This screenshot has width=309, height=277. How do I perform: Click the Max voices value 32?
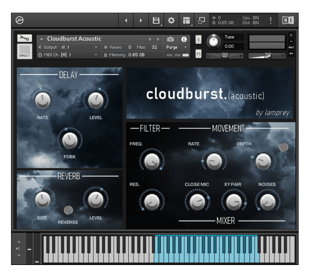[154, 47]
